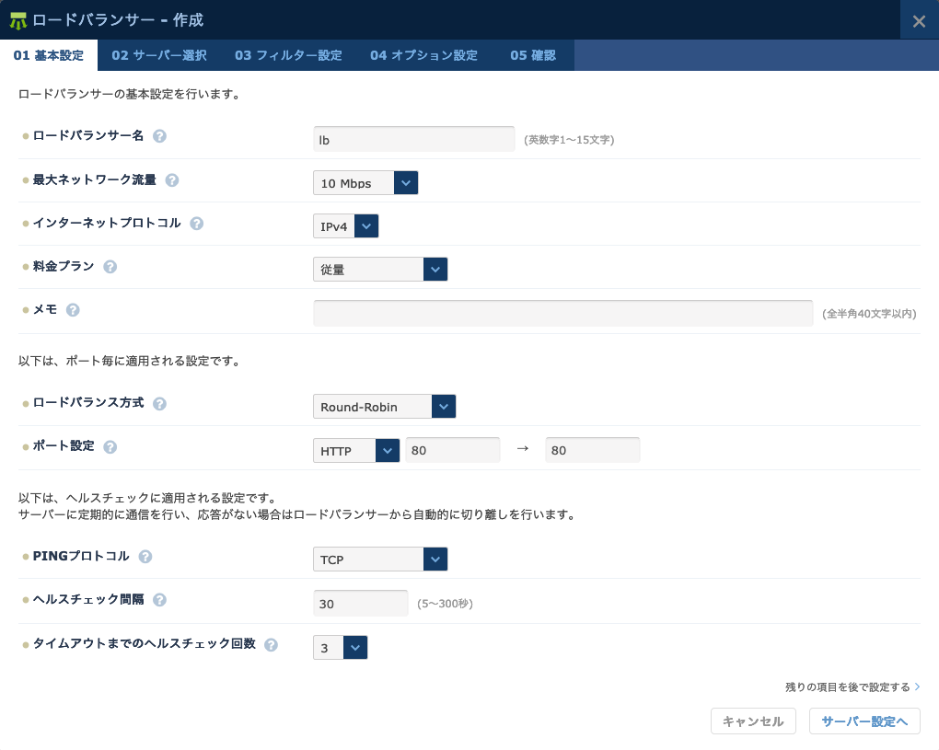The image size is (939, 750).
Task: Click help icon next to インターネットプロトコル
Action: coord(196,224)
